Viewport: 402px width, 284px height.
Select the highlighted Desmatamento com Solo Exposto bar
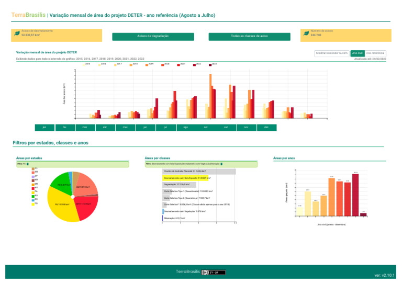[x=185, y=178]
